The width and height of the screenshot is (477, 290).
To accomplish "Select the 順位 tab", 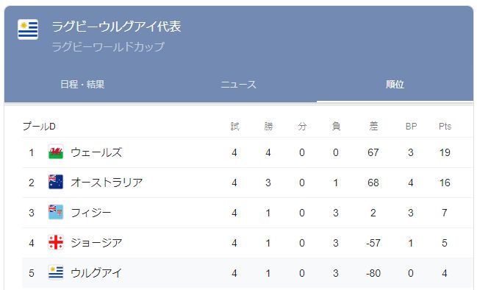I will tap(395, 84).
